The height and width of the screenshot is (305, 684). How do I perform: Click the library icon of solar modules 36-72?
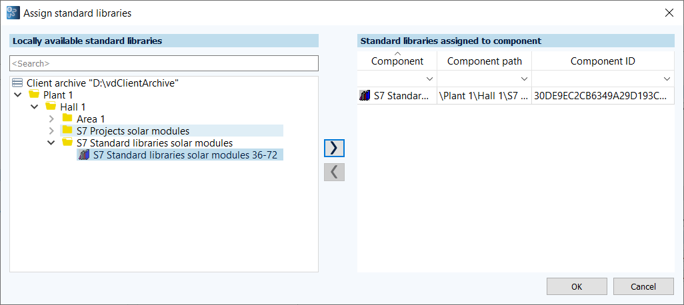click(x=84, y=155)
